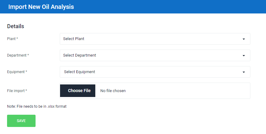Click the Department field caret arrow
This screenshot has height=134, width=266.
pos(244,56)
